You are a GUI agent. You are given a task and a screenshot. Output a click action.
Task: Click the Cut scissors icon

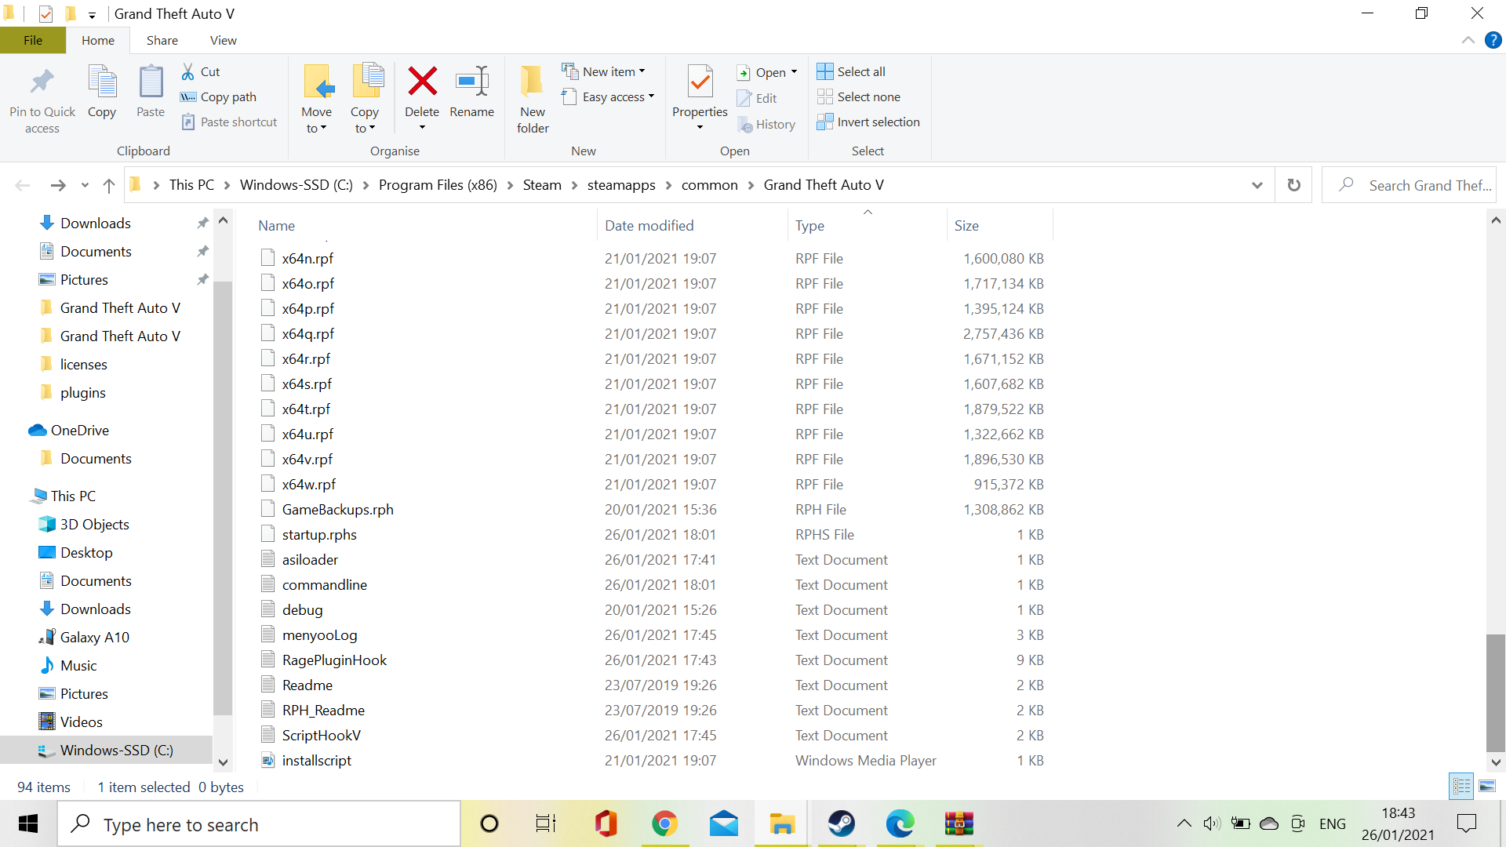[x=188, y=71]
